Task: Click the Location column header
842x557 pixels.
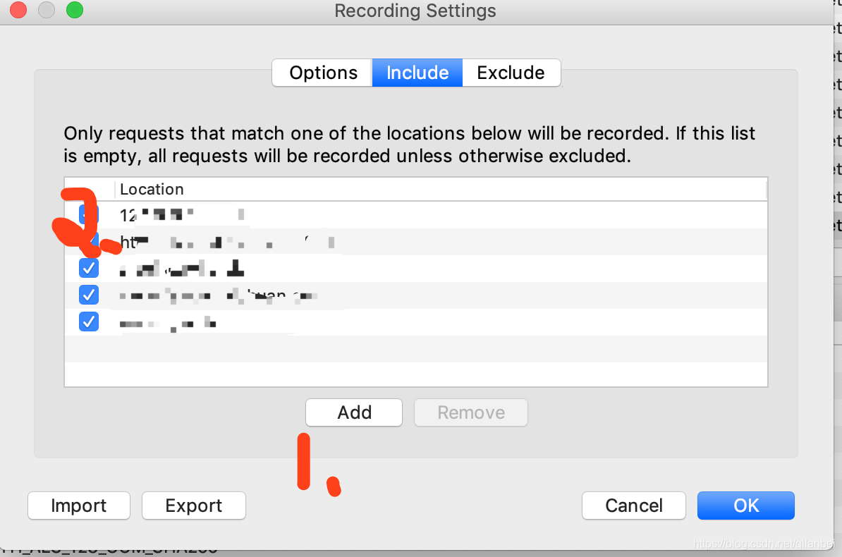Action: click(440, 189)
